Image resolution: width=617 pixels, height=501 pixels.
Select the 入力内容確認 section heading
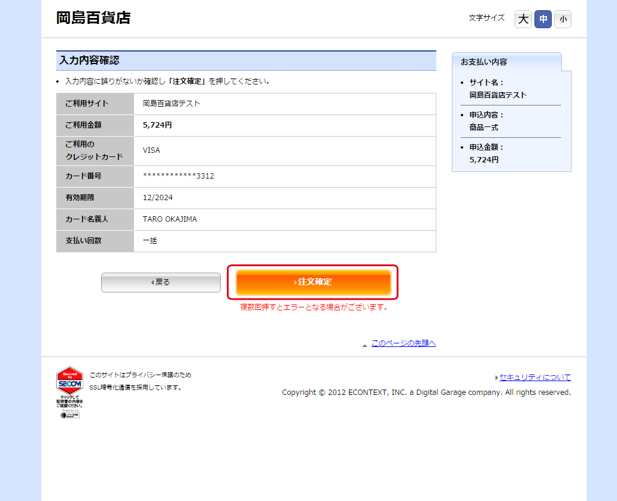[247, 61]
